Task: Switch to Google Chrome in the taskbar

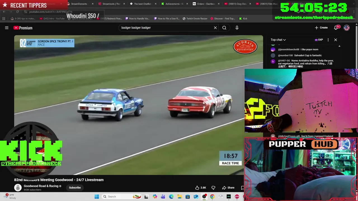Action: [x=212, y=197]
